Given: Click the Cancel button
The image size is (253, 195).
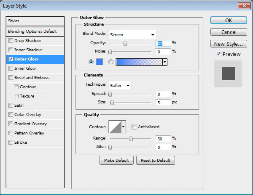Looking at the screenshot, I should (229, 32).
